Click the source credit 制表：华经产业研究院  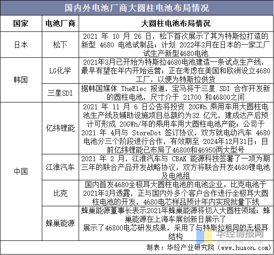[x=180, y=247]
